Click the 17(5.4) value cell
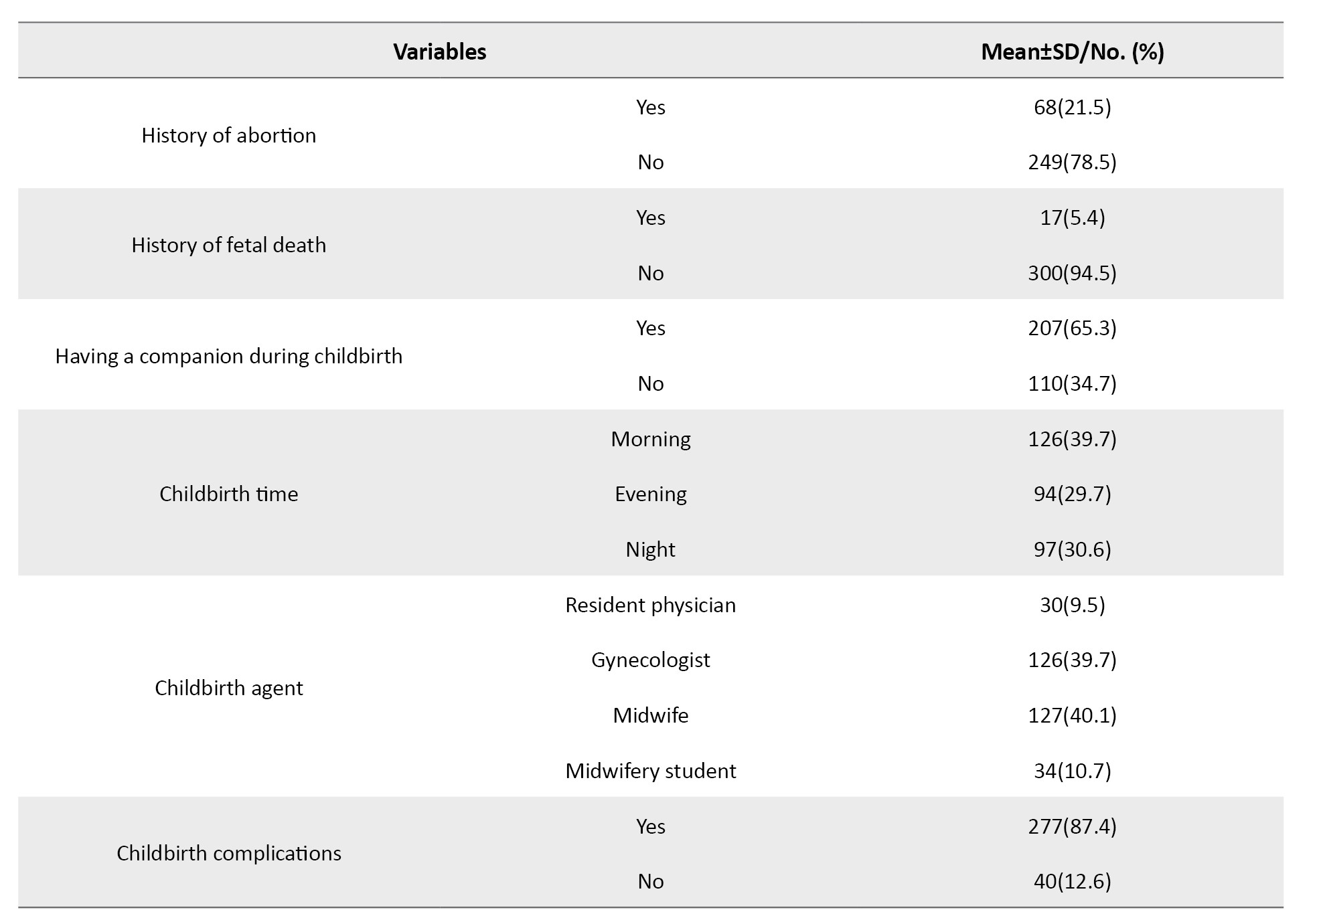 point(1072,217)
